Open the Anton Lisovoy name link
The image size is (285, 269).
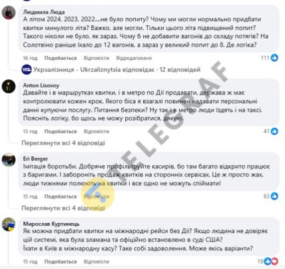[41, 85]
